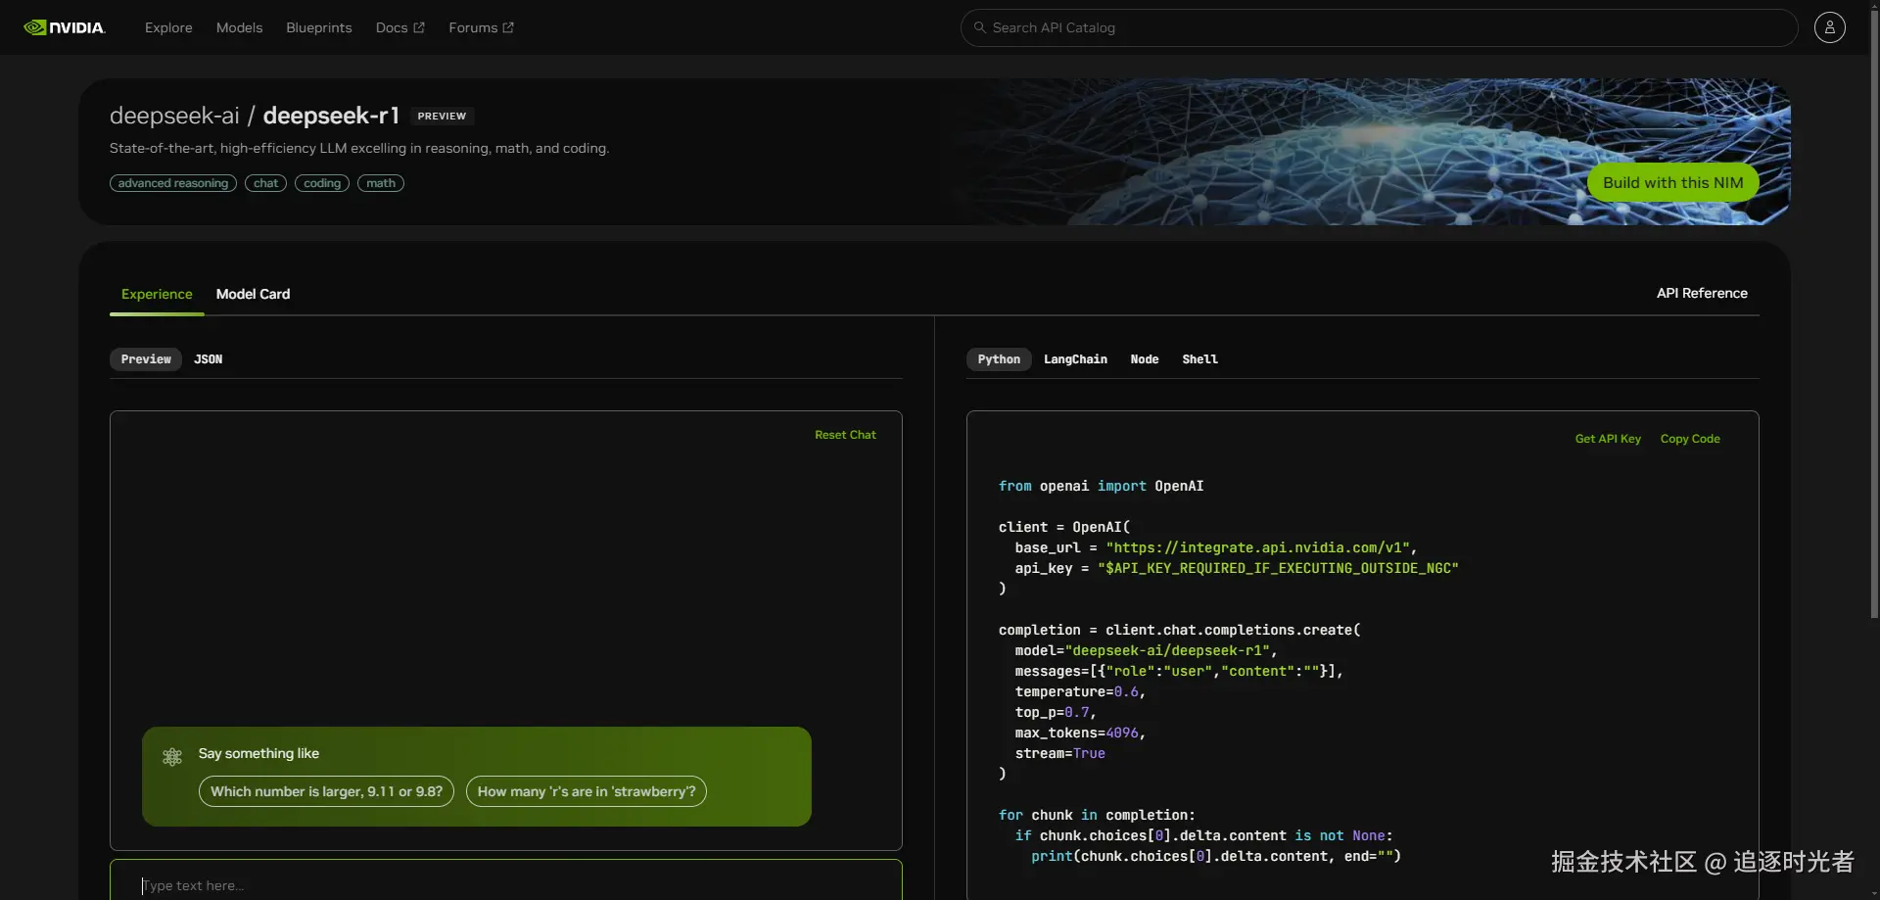Select the advanced reasoning tag
Viewport: 1880px width, 900px height.
173,183
